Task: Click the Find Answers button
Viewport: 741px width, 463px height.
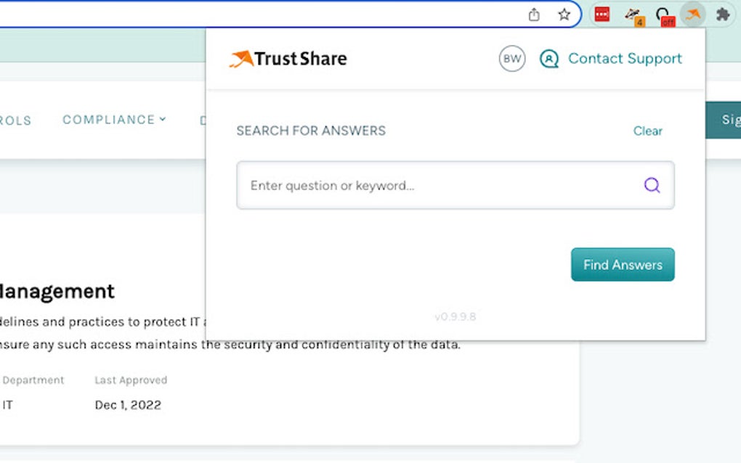Action: [x=622, y=264]
